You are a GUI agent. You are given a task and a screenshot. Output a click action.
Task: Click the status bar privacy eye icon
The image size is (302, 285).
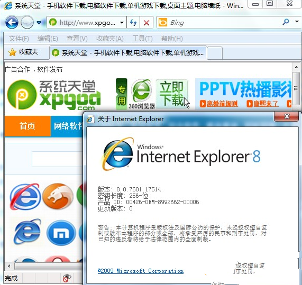(x=67, y=278)
